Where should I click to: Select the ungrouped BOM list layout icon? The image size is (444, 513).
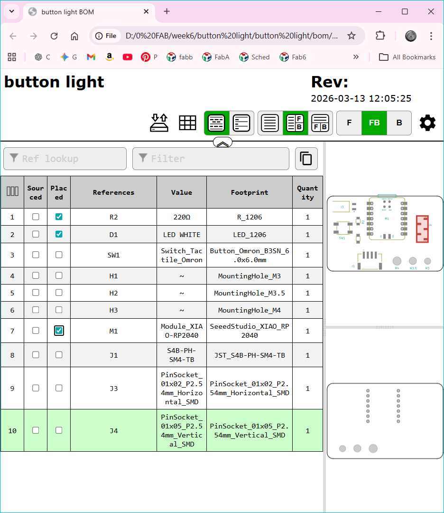(241, 123)
